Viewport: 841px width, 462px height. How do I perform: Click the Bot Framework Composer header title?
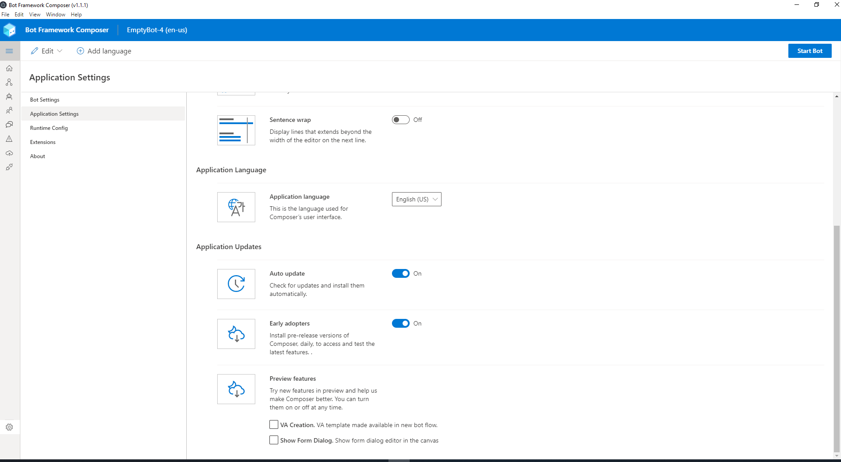[67, 30]
